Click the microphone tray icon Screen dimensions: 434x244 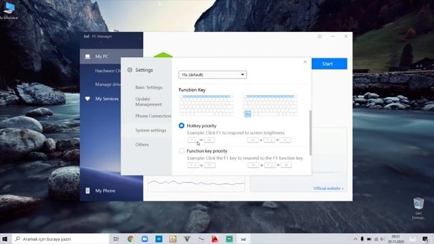362,239
